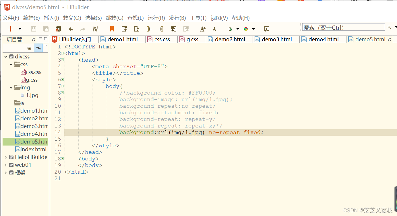Open the 插入(I) menu
The image size is (397, 216).
point(51,18)
